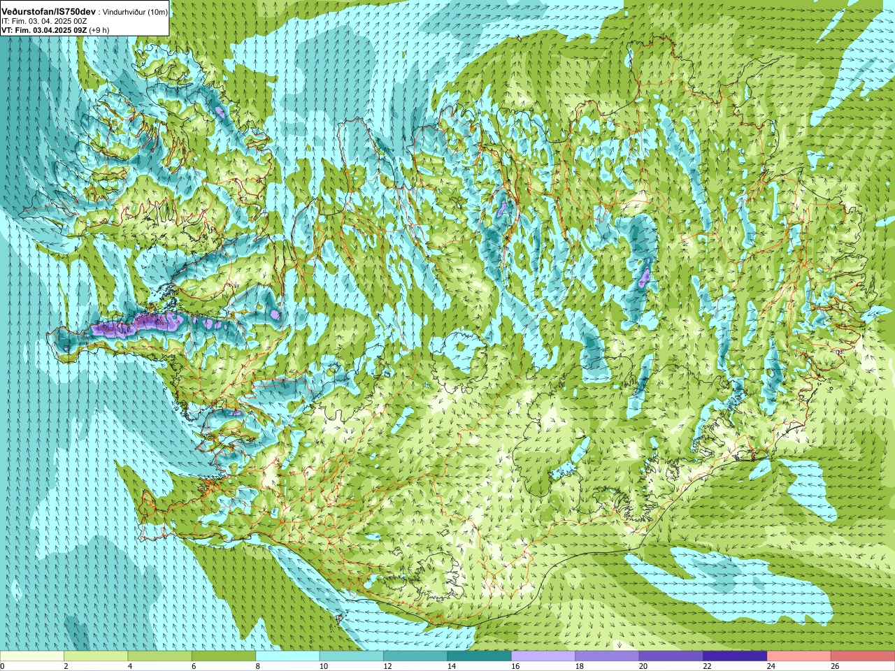Select the dark indigo 22–24 legend swatch
This screenshot has height=671, width=895.
735,656
